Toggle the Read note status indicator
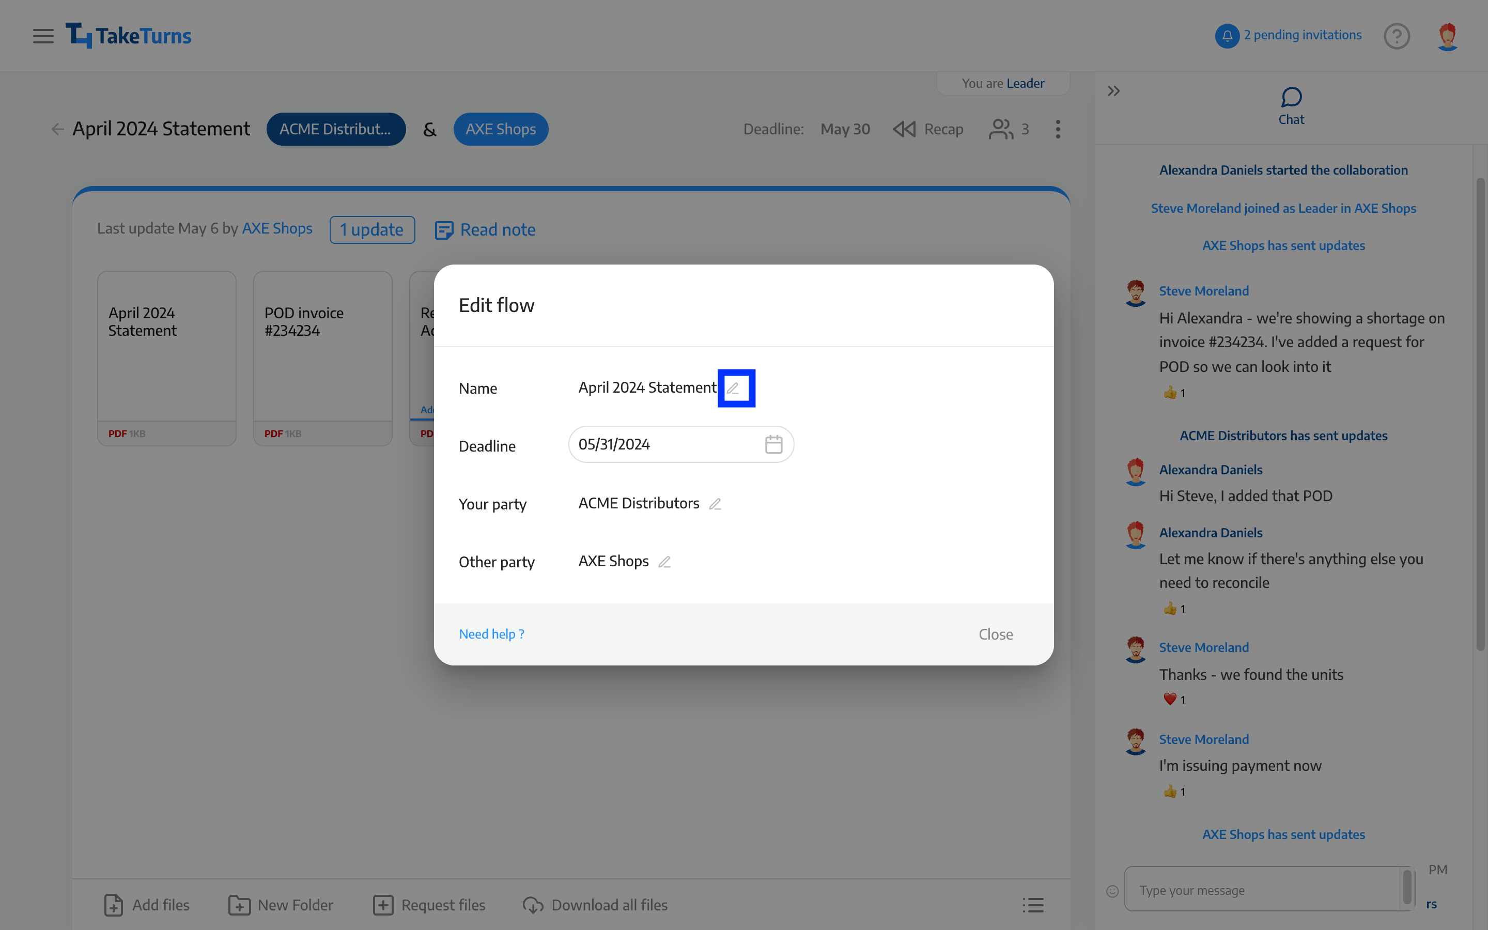1488x930 pixels. (484, 228)
